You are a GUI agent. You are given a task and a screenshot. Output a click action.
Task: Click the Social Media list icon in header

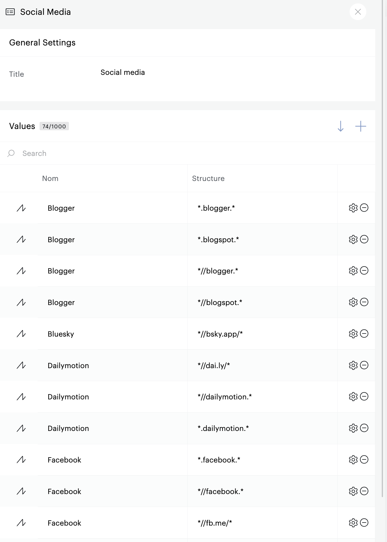pos(10,12)
